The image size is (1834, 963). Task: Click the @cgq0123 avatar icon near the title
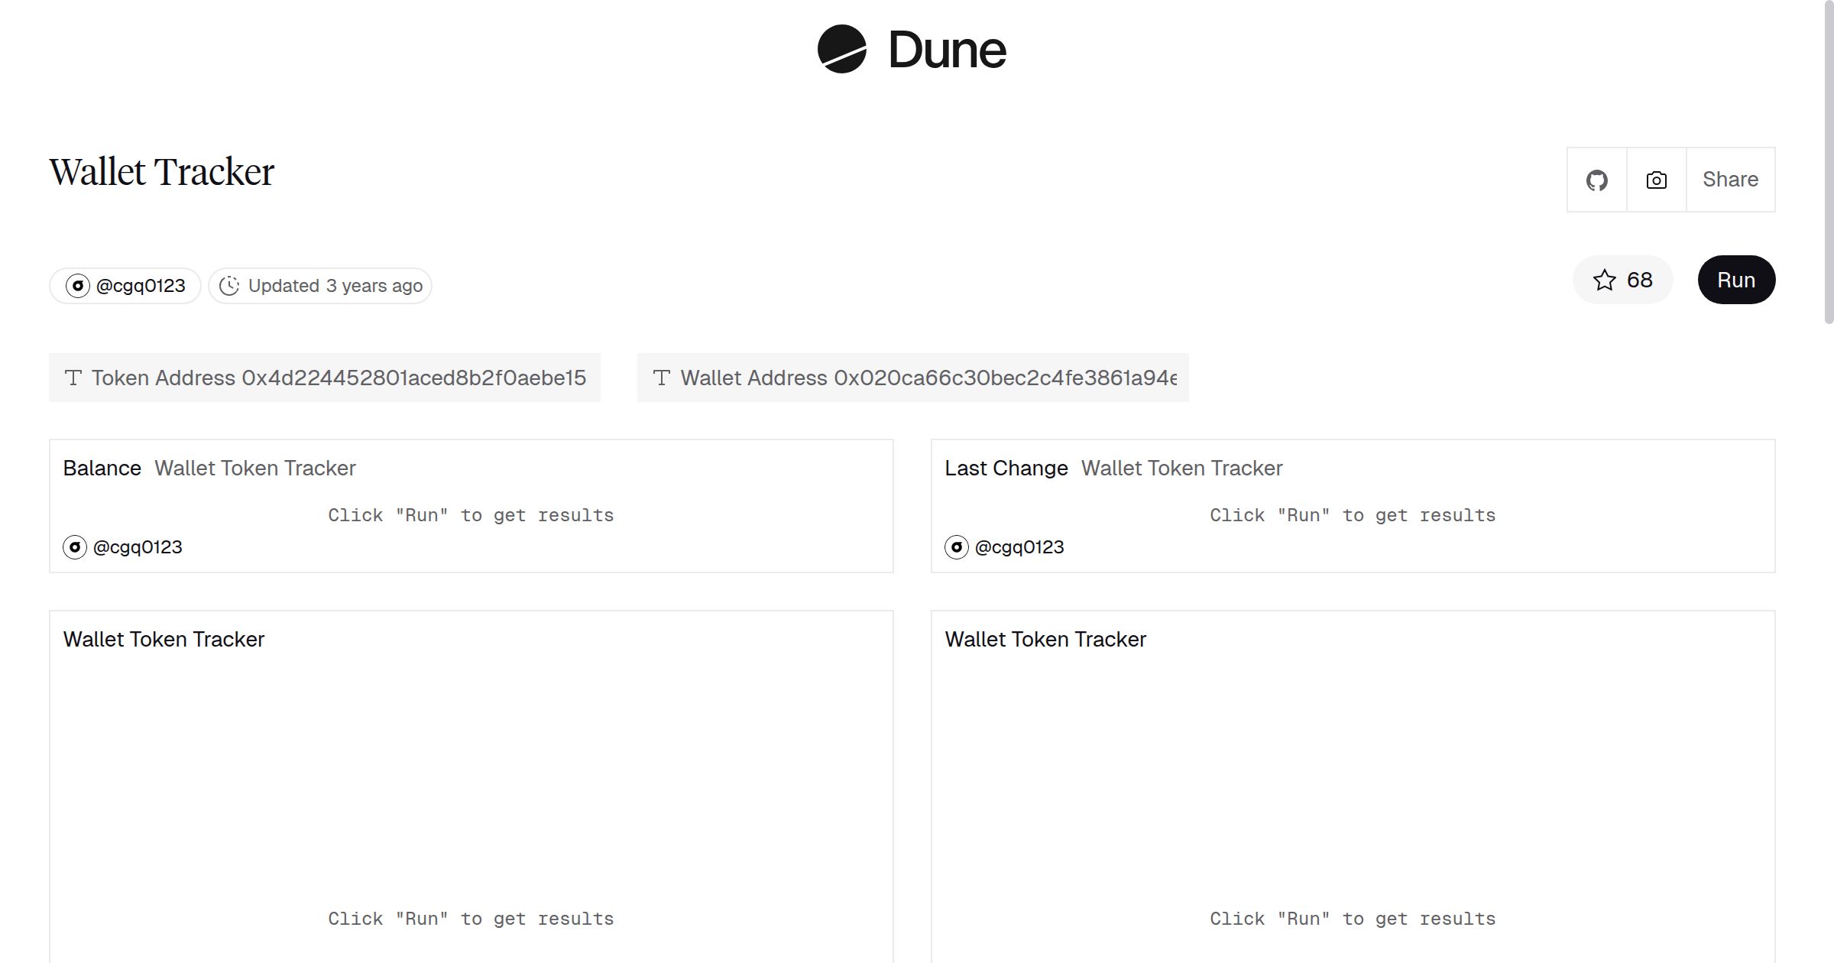[x=77, y=285]
